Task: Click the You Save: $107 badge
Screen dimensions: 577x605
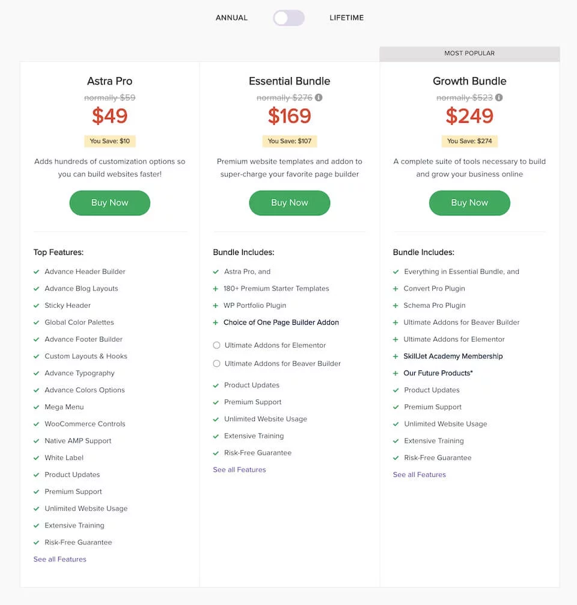Action: tap(290, 141)
